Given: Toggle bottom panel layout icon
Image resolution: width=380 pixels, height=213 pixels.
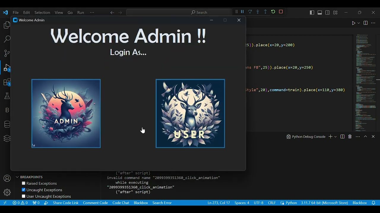Looking at the screenshot, I should coord(320,12).
